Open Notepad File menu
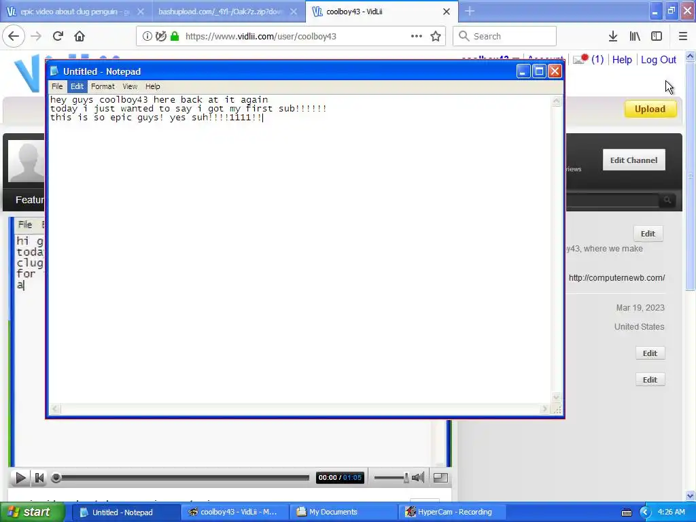 click(57, 86)
